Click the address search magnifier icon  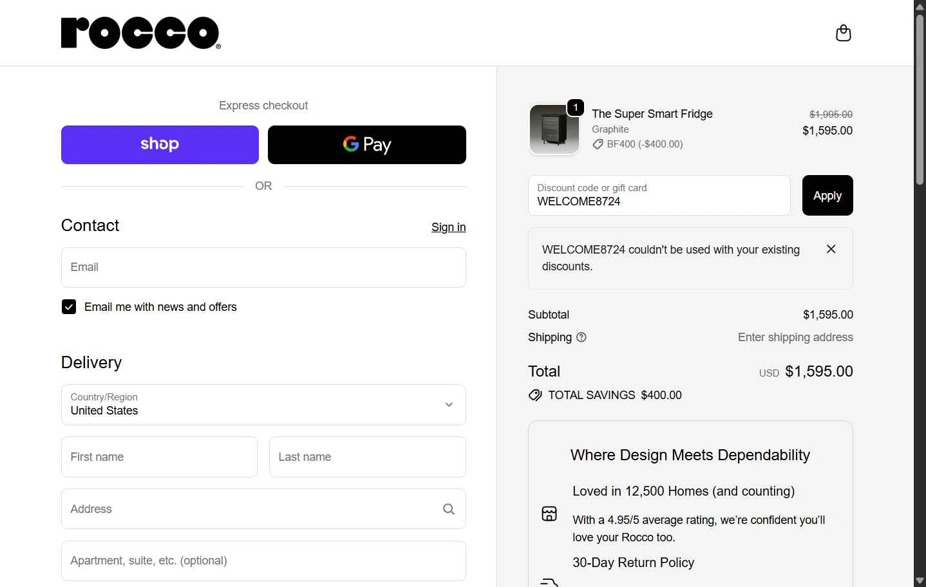coord(449,509)
